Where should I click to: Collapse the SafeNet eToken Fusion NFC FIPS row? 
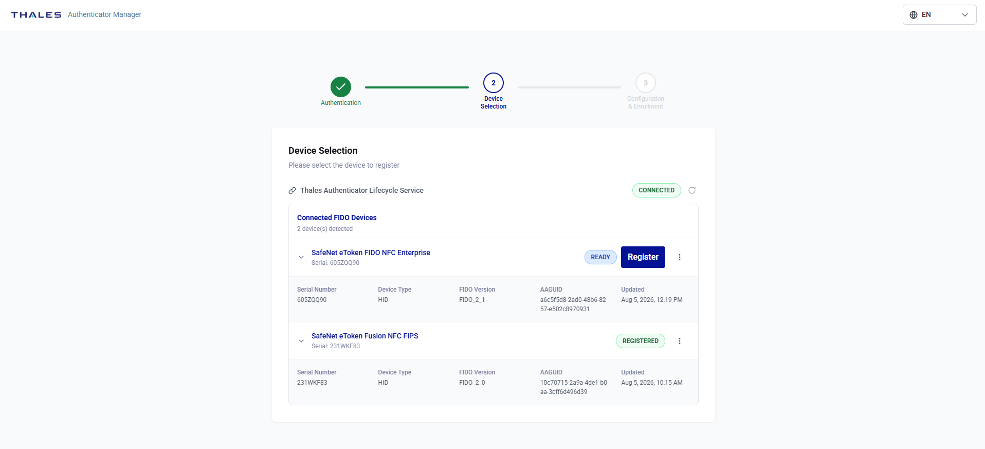(x=301, y=341)
